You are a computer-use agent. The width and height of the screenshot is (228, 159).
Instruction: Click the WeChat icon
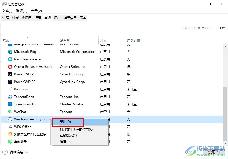click(10, 112)
